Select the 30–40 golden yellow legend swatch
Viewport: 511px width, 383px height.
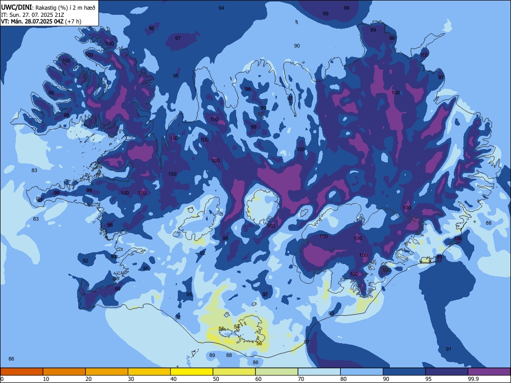tap(149, 372)
